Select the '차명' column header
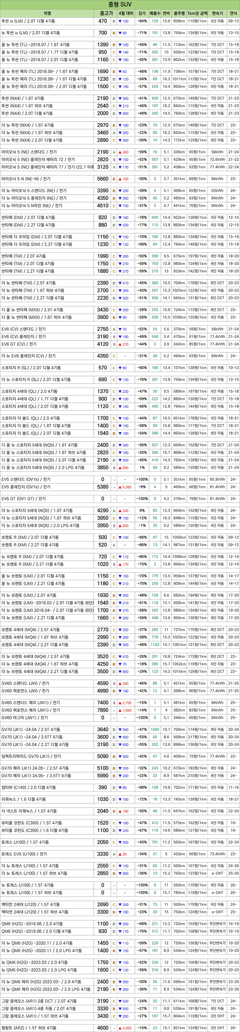 tap(47, 13)
